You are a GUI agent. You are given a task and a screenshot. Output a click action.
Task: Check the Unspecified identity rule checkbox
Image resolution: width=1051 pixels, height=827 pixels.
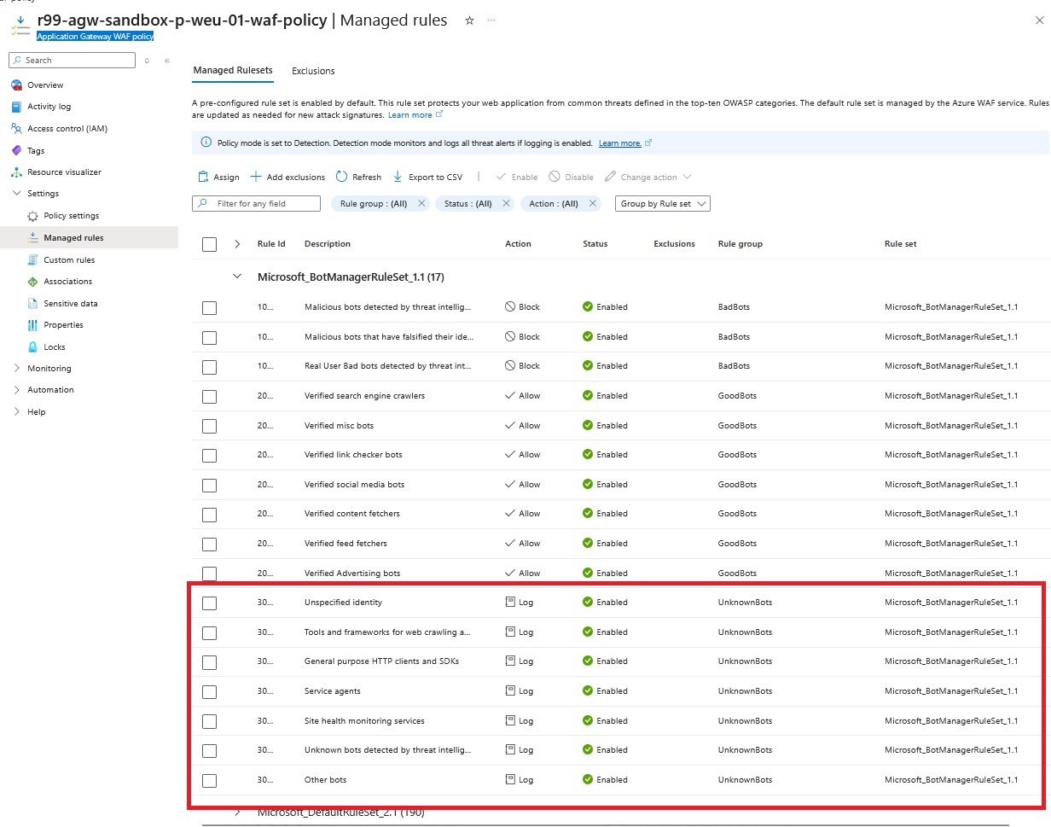click(209, 603)
